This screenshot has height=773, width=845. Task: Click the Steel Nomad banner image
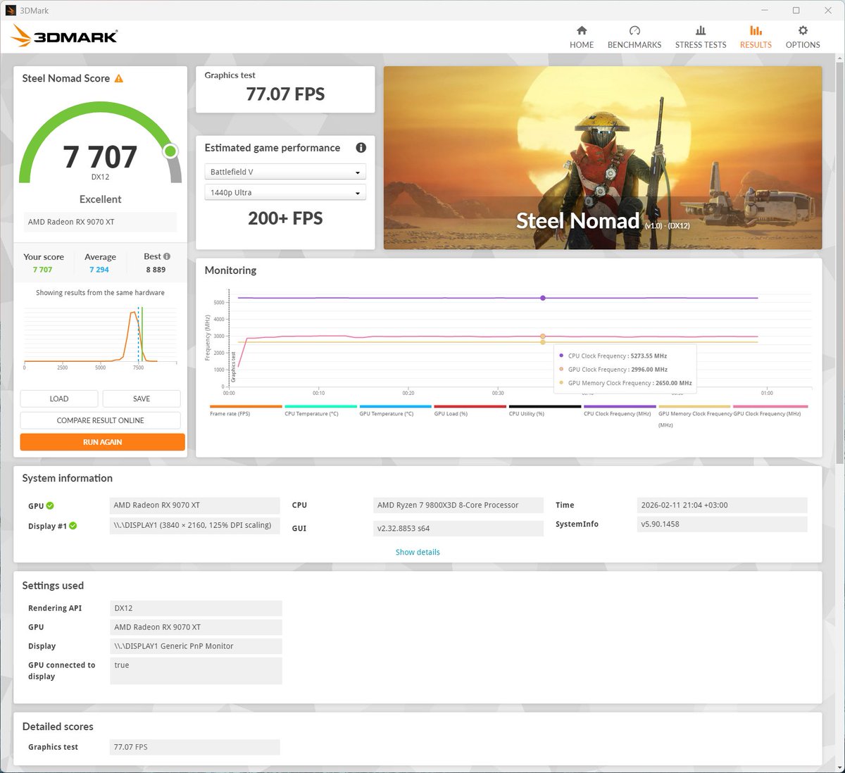point(603,158)
